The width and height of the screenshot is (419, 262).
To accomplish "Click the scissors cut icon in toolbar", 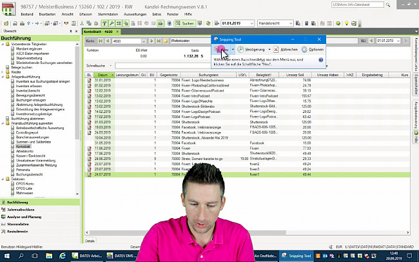I will point(82,23).
